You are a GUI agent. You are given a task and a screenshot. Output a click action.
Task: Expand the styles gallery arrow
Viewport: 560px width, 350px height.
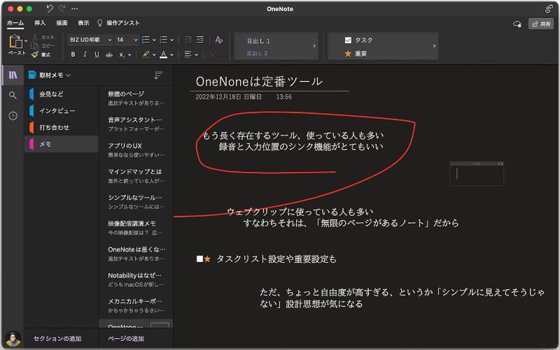coord(314,46)
